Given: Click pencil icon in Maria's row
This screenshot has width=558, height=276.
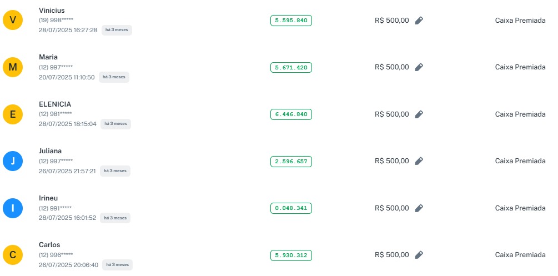Looking at the screenshot, I should tap(419, 67).
